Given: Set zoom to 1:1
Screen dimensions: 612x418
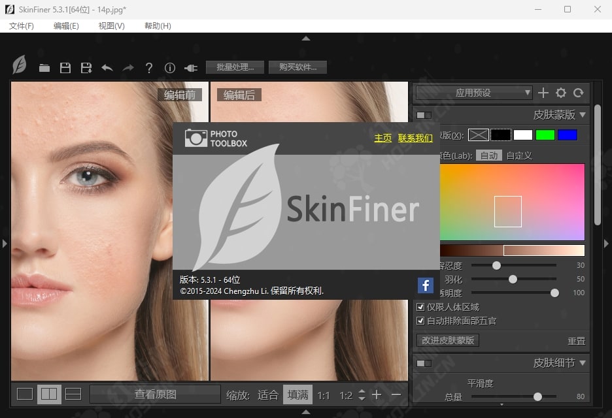Looking at the screenshot, I should [x=324, y=396].
